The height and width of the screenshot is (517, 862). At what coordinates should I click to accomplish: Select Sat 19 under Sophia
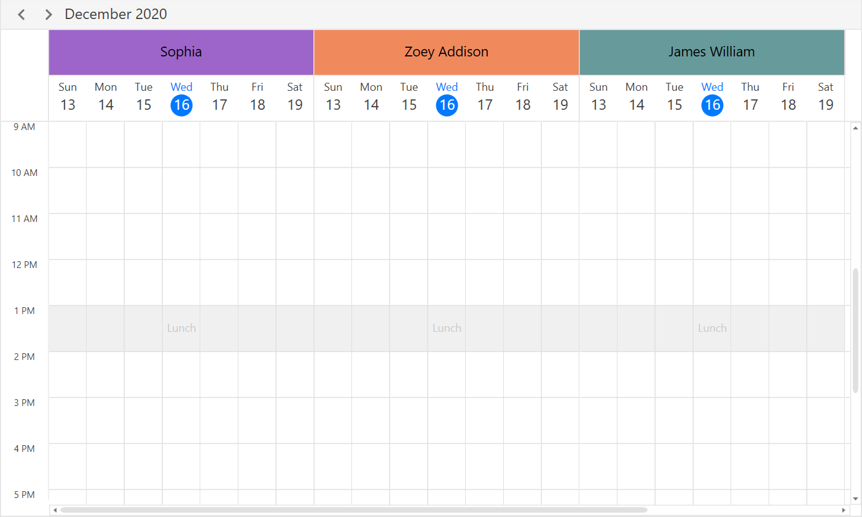(295, 98)
